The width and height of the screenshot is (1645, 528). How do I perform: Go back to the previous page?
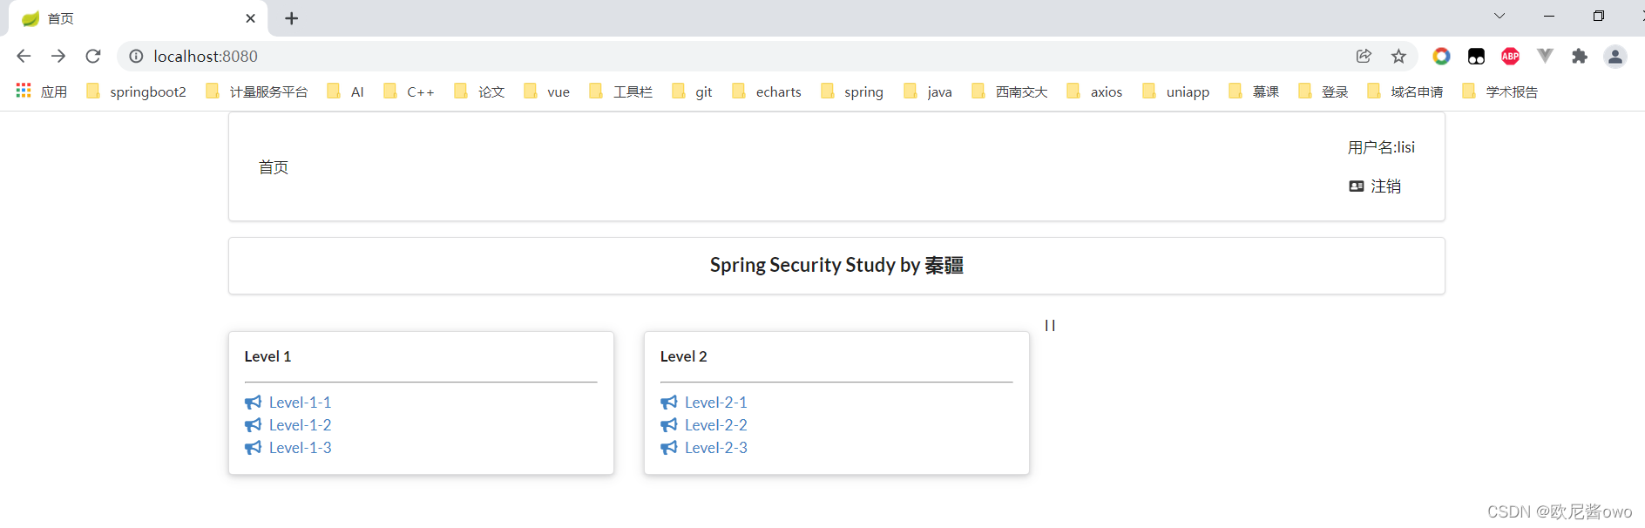coord(24,56)
